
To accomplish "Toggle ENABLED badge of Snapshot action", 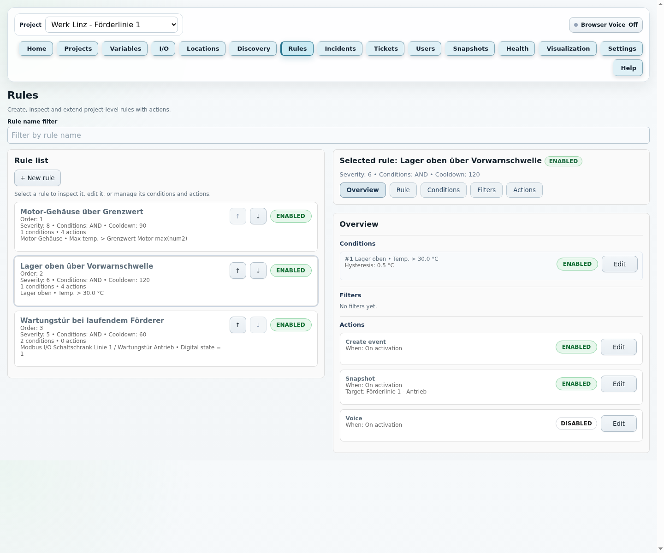I will click(x=576, y=384).
